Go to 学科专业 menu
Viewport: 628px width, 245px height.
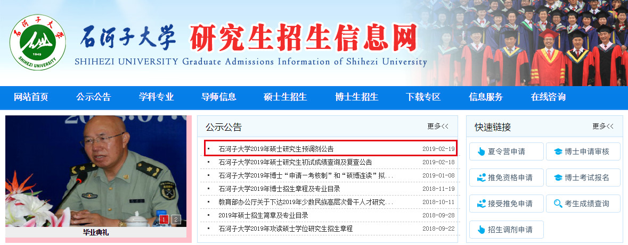(156, 97)
